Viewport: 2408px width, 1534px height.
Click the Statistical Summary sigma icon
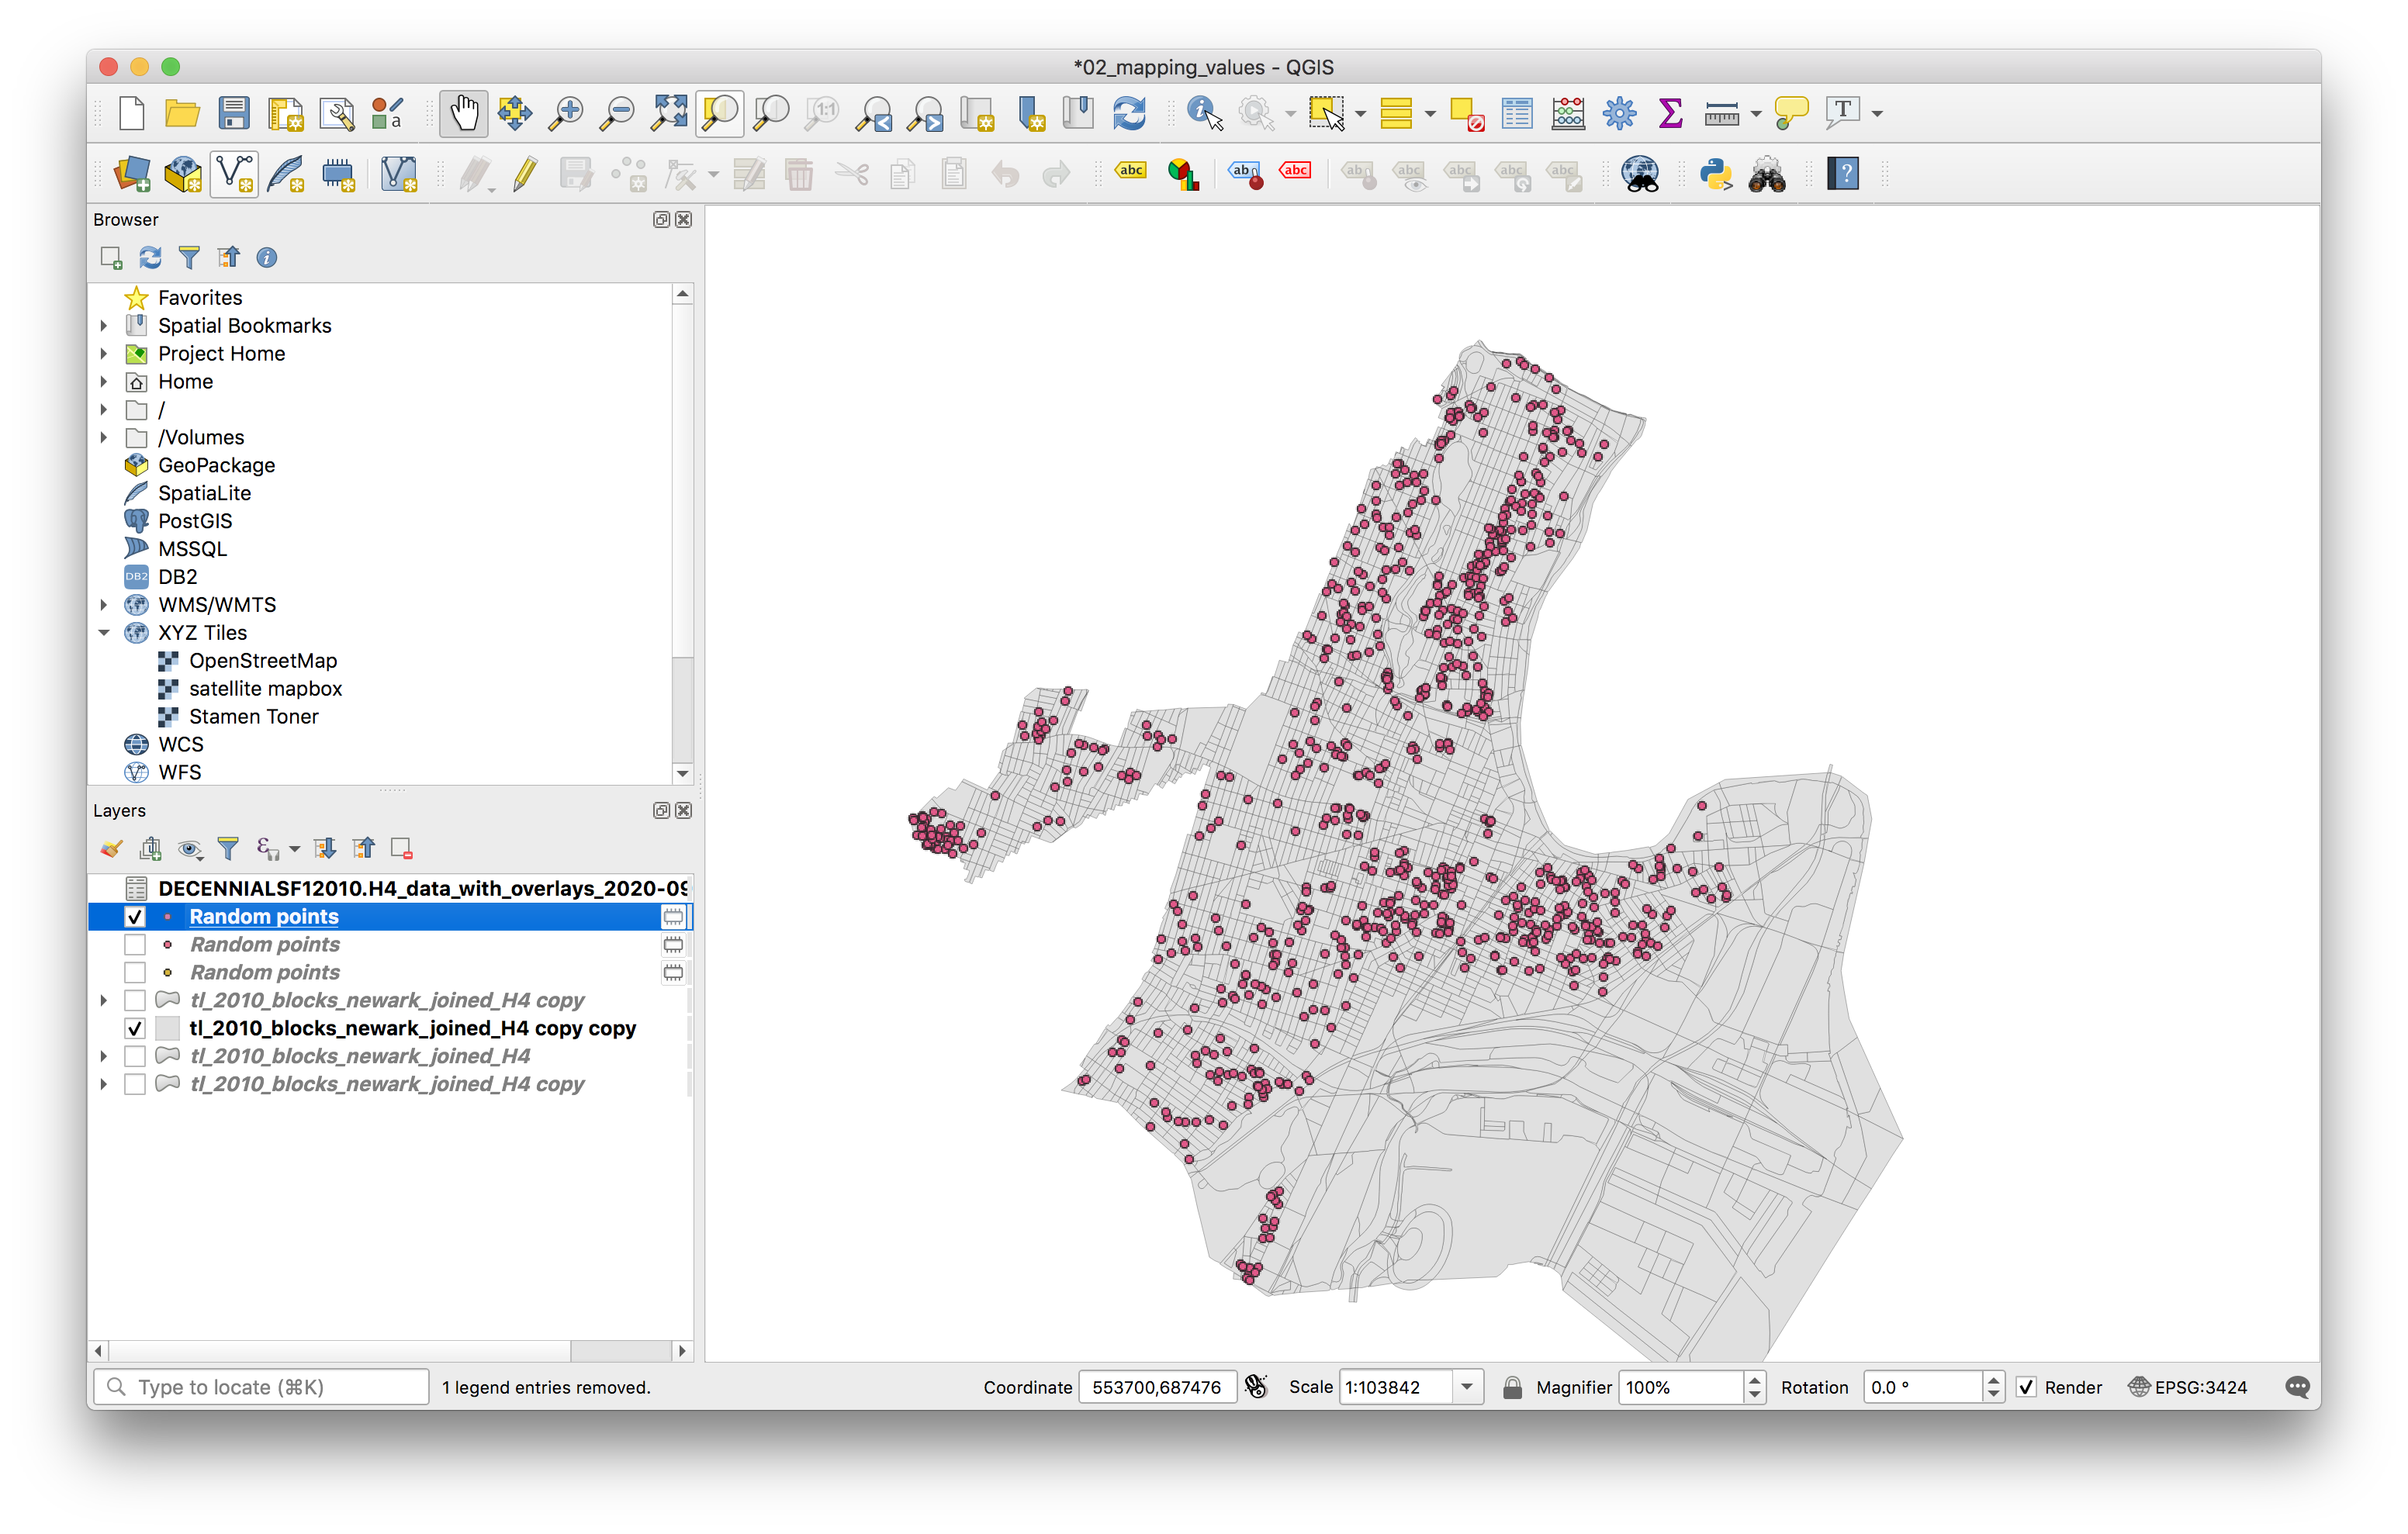pos(1669,113)
